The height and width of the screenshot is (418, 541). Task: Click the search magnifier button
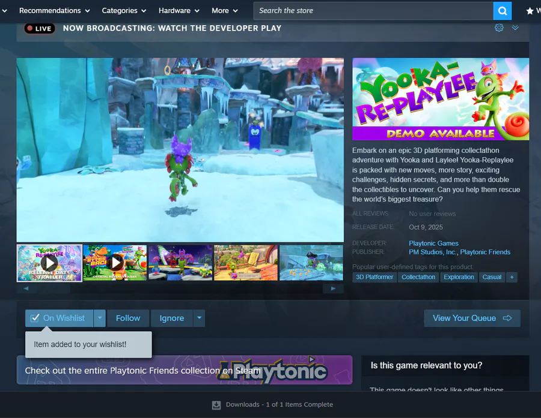(503, 11)
